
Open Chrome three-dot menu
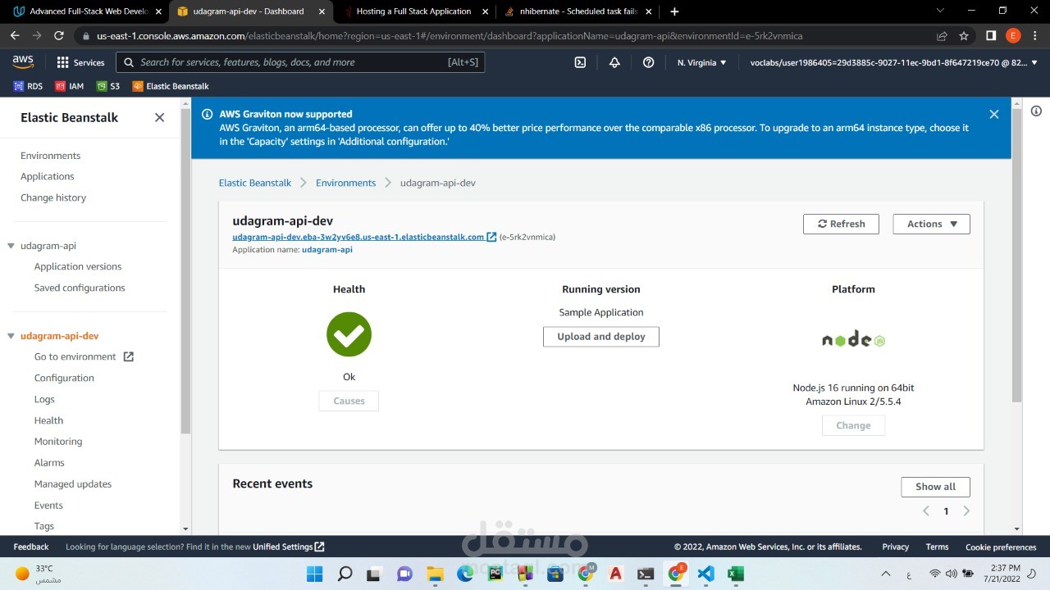click(x=1035, y=36)
